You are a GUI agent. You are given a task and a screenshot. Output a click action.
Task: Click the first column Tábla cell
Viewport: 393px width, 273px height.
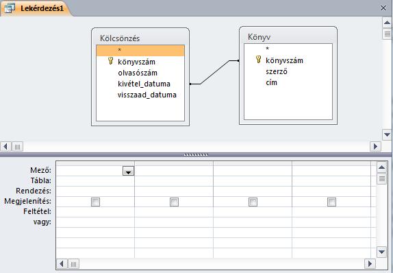[x=95, y=181]
